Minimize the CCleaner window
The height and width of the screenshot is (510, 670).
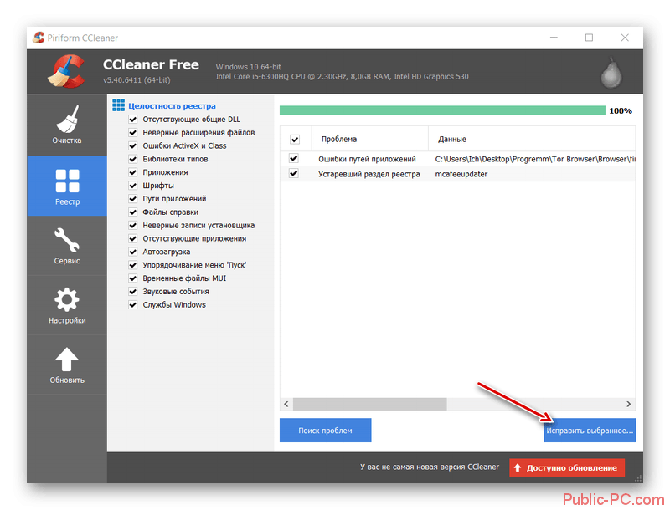[554, 38]
